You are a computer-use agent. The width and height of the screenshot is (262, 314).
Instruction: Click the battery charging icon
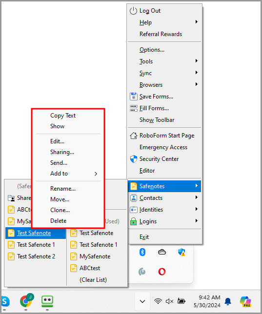pos(181,301)
